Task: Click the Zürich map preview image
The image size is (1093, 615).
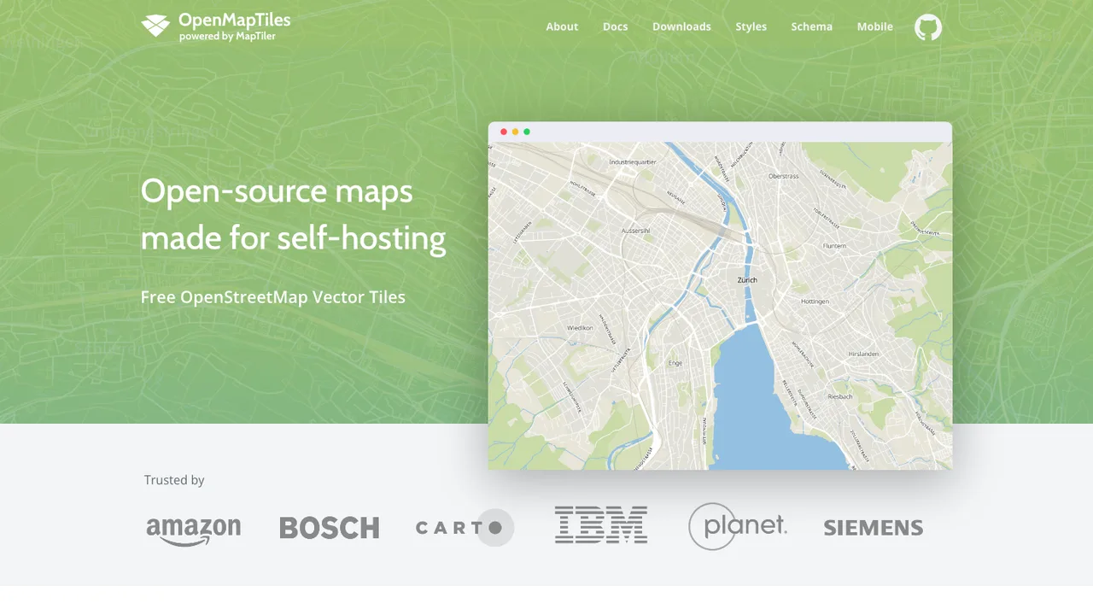Action: [720, 306]
